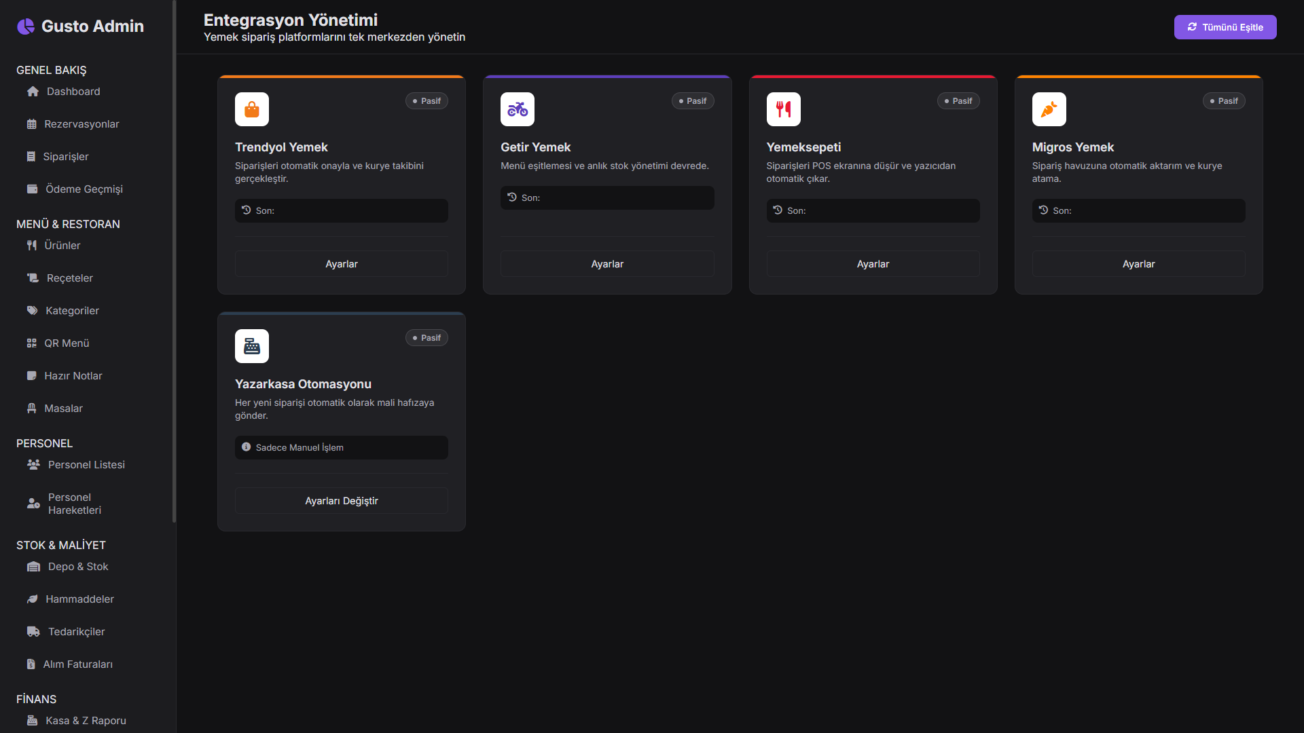Click the Yemeksepeti fork-and-knife icon

tap(784, 109)
